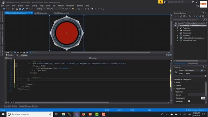This screenshot has height=117, width=208.
Task: Pin the HMISwitchButtonControl.xaml tab
Action: 29,13
